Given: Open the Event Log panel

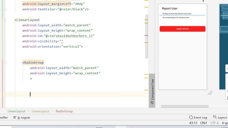Looking at the screenshot, I should tap(198, 117).
